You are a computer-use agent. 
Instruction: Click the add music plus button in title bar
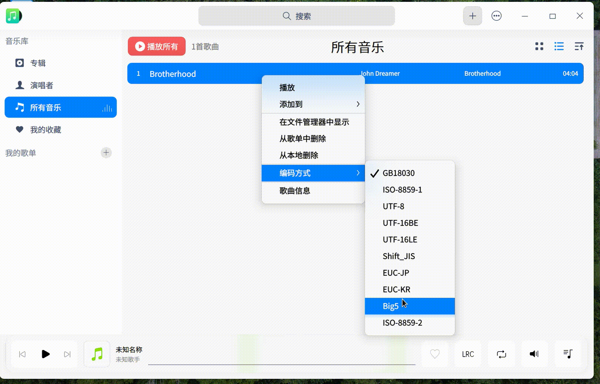click(473, 16)
